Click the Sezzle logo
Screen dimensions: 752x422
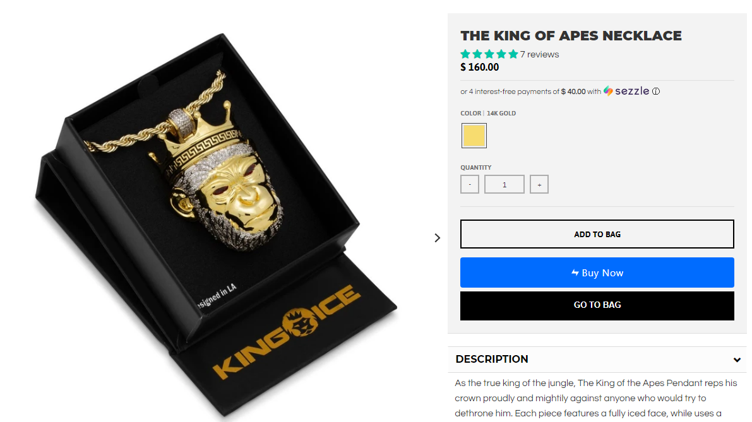[x=626, y=91]
